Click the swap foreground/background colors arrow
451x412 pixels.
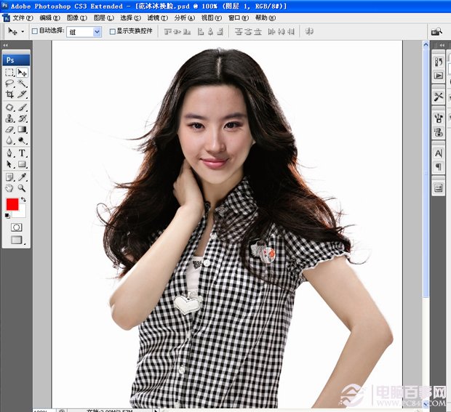click(23, 199)
